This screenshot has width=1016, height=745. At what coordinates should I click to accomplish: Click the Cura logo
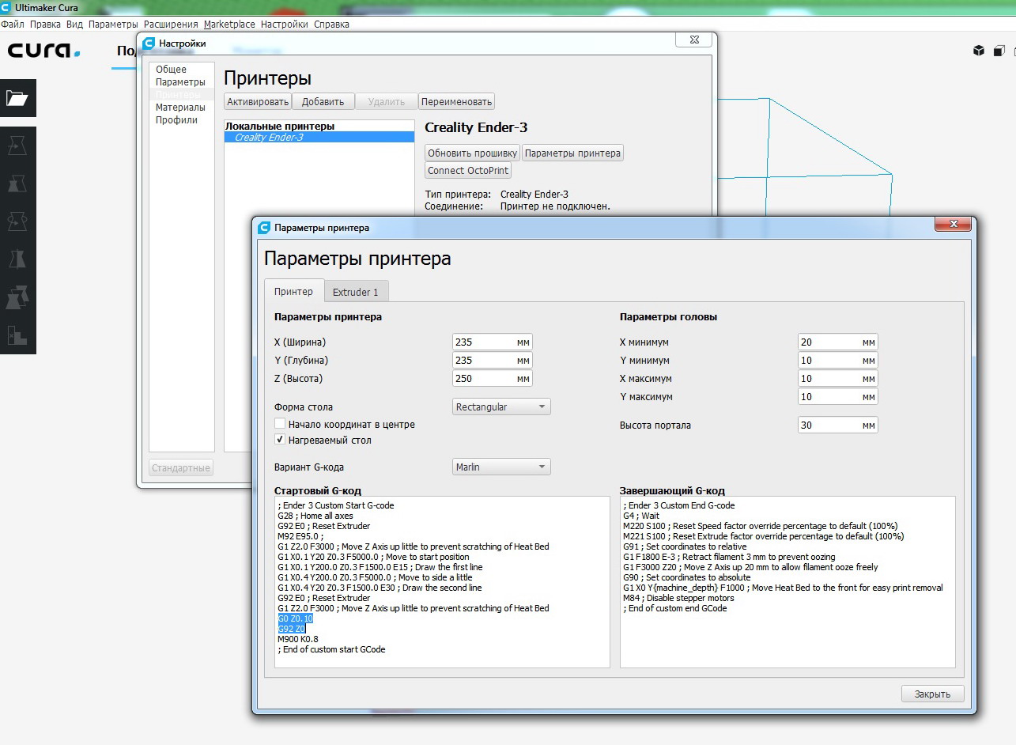pos(44,51)
